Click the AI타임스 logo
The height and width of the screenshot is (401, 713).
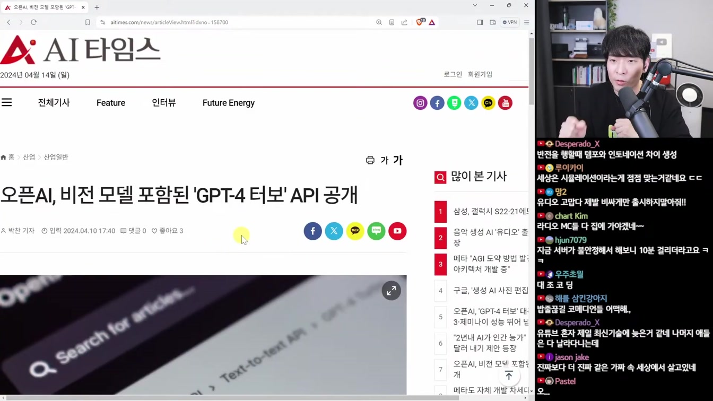click(x=80, y=50)
